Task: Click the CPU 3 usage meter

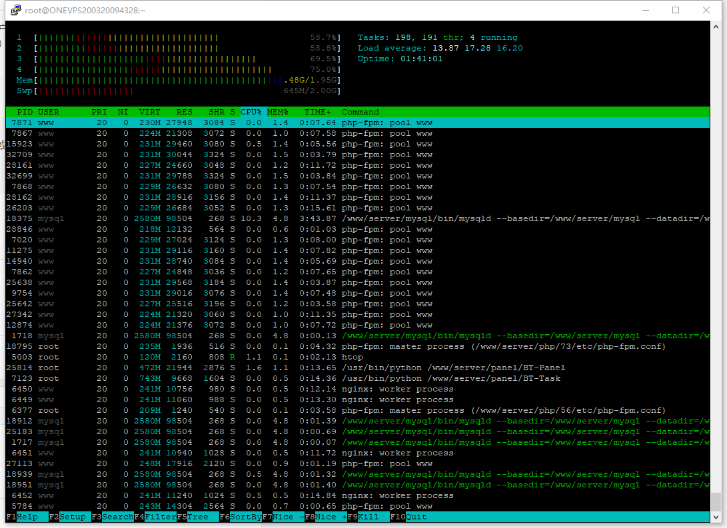Action: pyautogui.click(x=179, y=59)
